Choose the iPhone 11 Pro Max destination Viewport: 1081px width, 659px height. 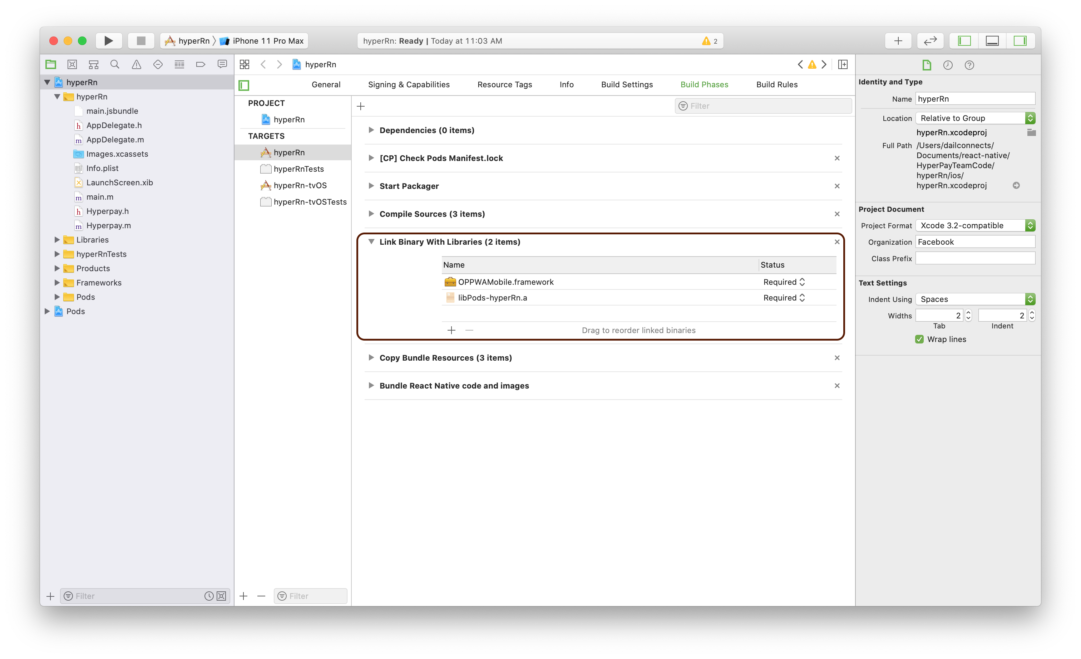262,41
